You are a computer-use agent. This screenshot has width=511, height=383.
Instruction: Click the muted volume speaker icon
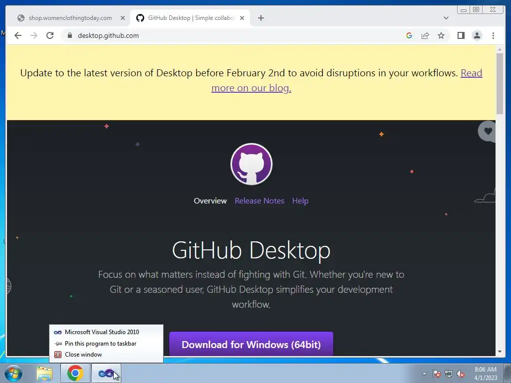coord(461,374)
